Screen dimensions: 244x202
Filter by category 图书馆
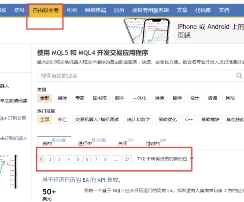pos(100,98)
